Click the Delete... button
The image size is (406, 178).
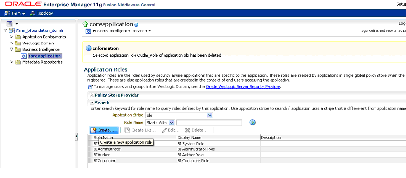(x=196, y=130)
